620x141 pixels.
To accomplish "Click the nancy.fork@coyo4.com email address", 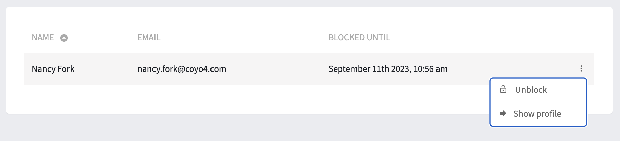I will (x=182, y=69).
